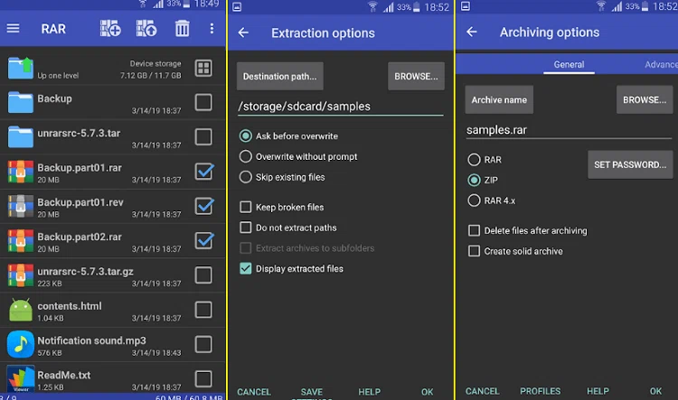Uncheck Display extracted files
This screenshot has height=400, width=678.
point(246,269)
